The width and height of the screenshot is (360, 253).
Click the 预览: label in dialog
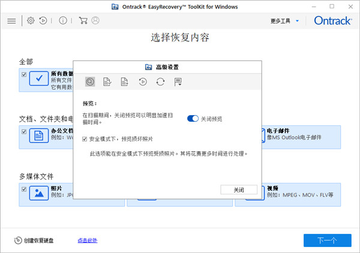[x=90, y=104]
